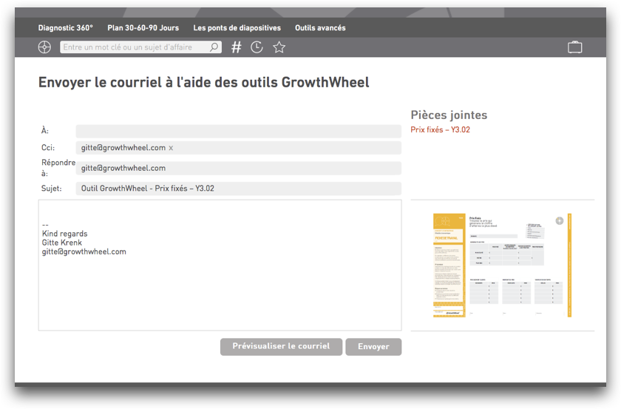Click the À recipient field
621x409 pixels.
point(238,131)
